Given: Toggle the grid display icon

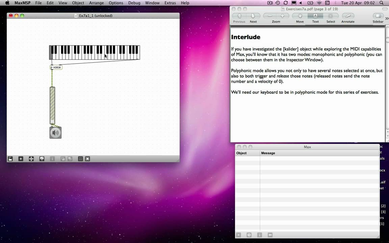Looking at the screenshot, I should pyautogui.click(x=80, y=159).
